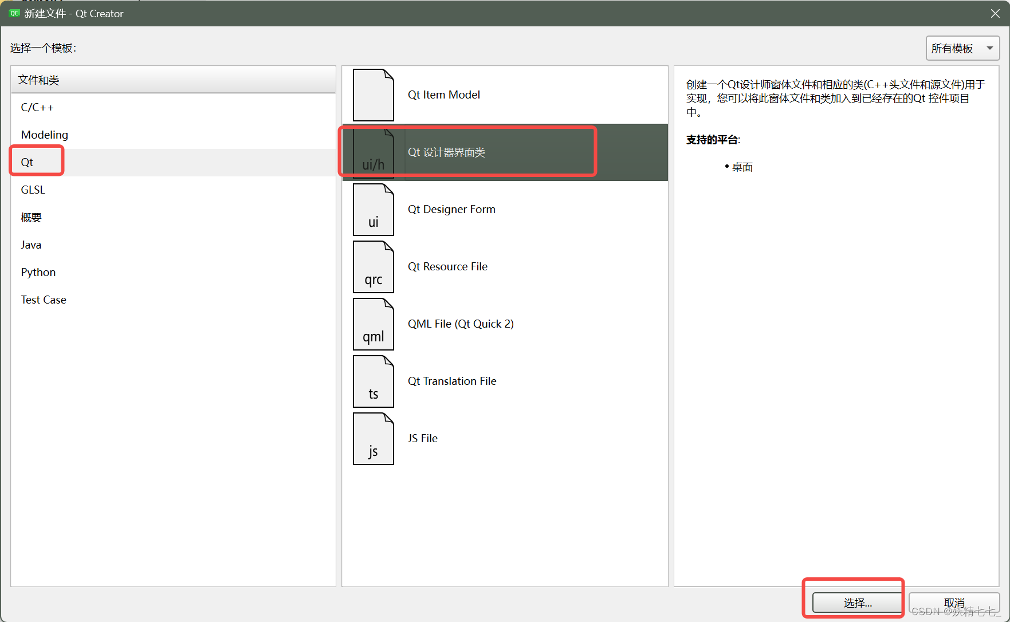Click the qrc resource file icon
The image size is (1010, 622).
click(374, 267)
